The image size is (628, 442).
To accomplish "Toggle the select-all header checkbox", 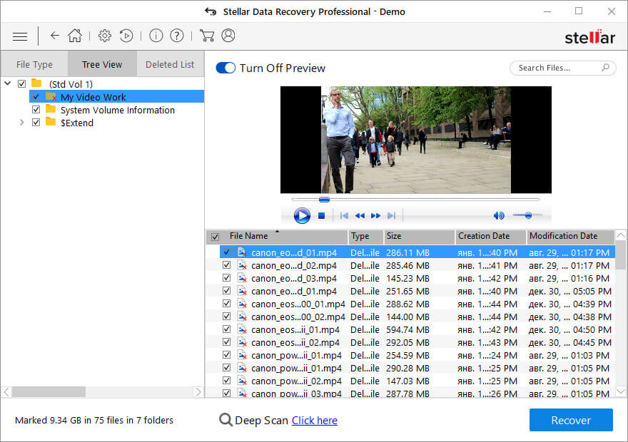I will coord(215,237).
